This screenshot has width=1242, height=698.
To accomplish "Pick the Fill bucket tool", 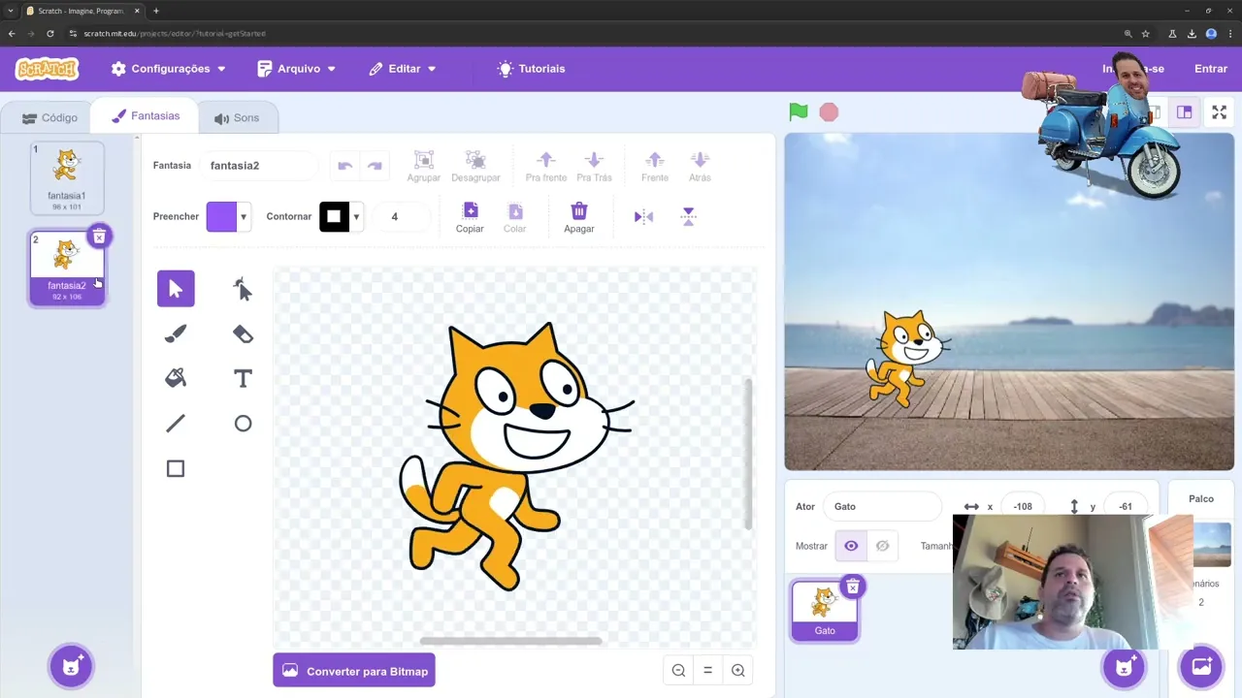I will (176, 378).
